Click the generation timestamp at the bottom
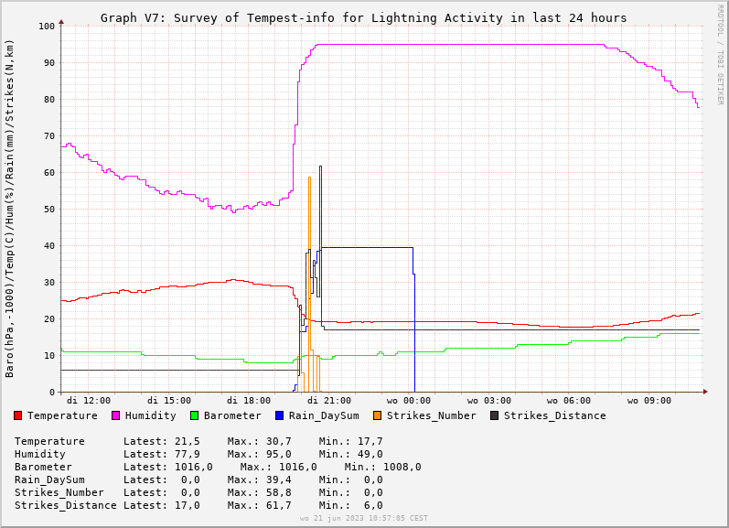The width and height of the screenshot is (729, 528). tap(363, 518)
